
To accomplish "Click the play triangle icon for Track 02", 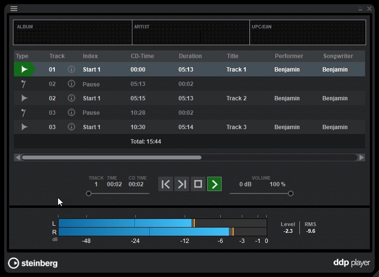I will [24, 98].
